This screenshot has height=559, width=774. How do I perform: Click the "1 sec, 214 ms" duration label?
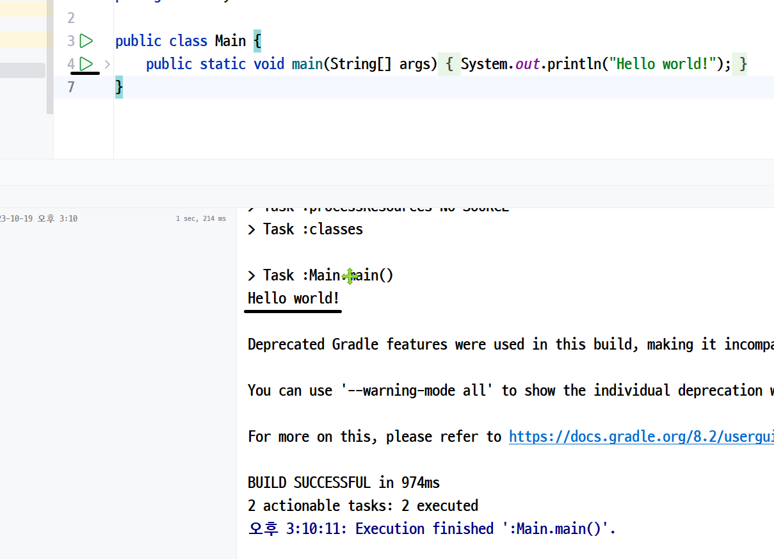201,218
